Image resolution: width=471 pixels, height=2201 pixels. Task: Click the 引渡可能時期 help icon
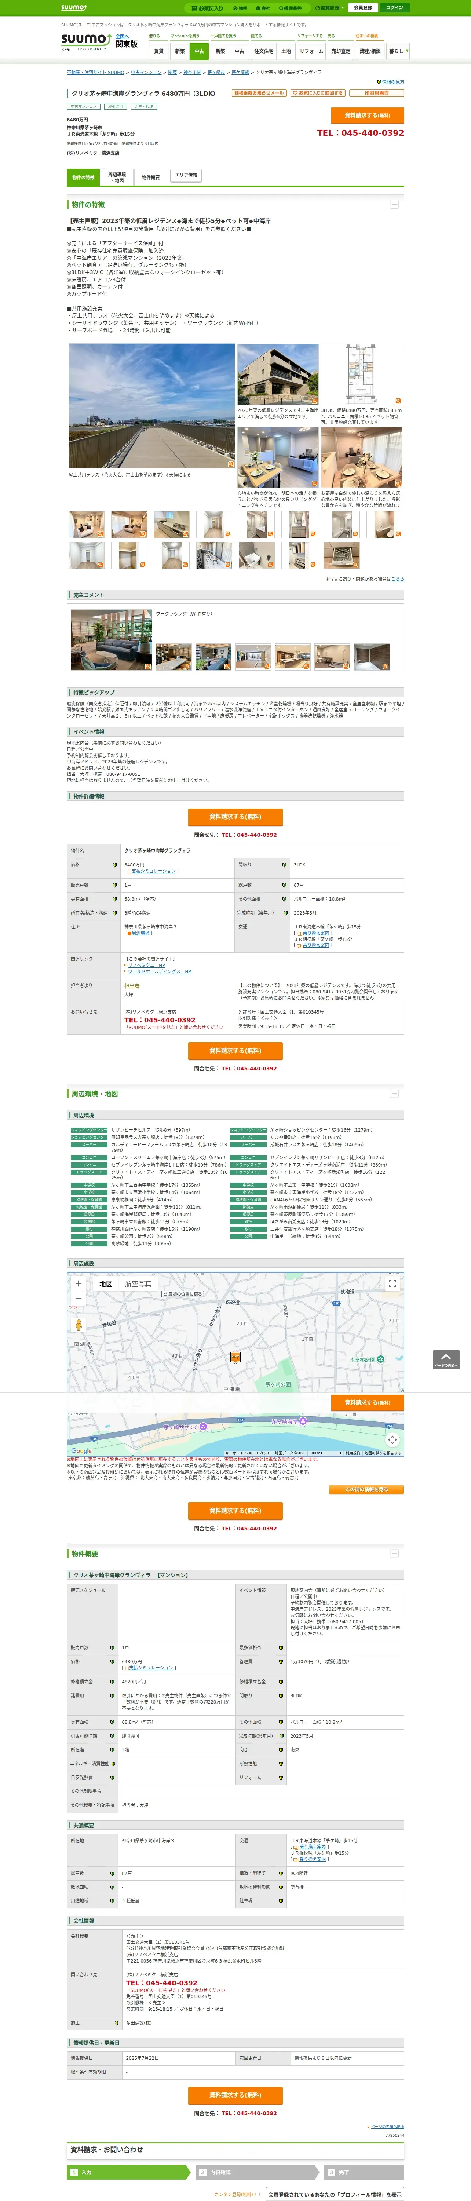point(112,1735)
